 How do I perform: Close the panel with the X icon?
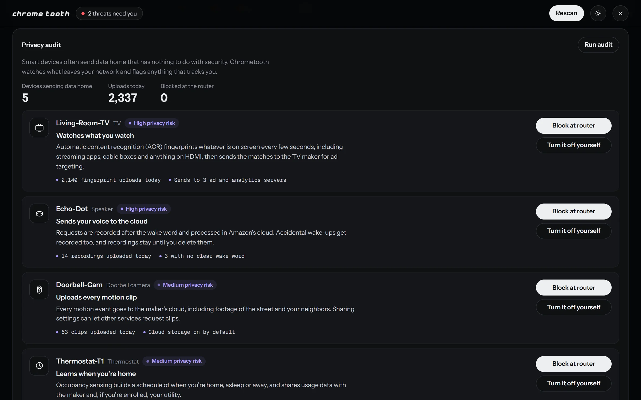point(620,13)
